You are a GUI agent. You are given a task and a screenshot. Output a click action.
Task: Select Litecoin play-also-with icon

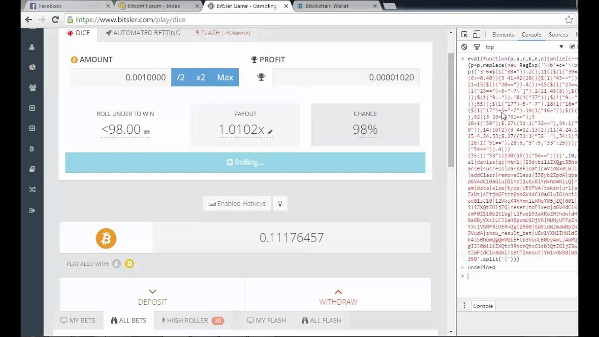[x=117, y=264]
